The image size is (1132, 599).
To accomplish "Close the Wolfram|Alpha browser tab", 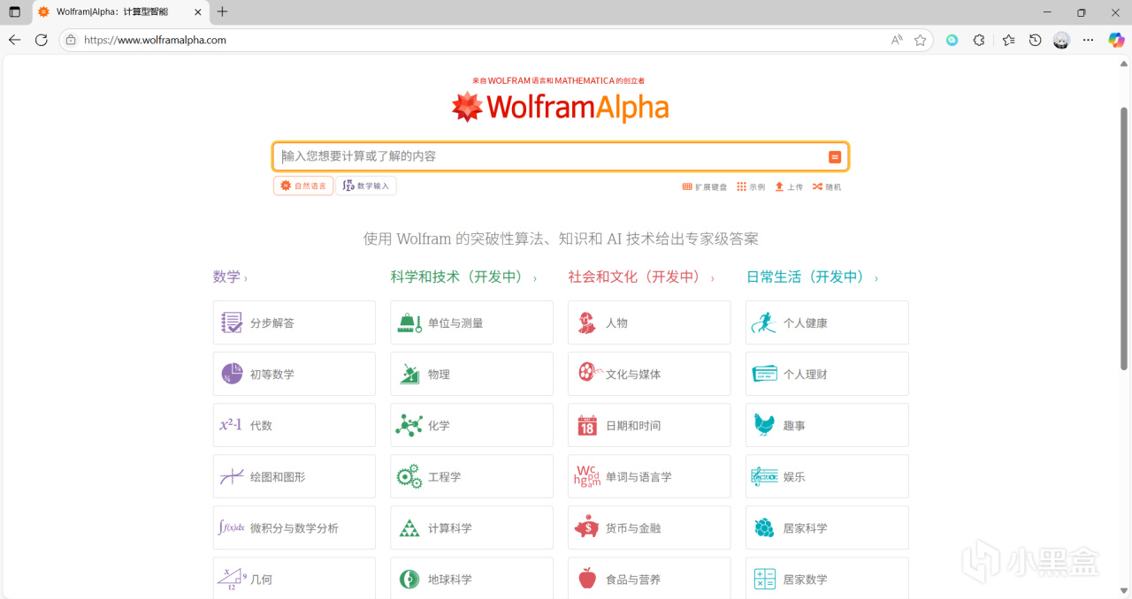I will tap(198, 11).
